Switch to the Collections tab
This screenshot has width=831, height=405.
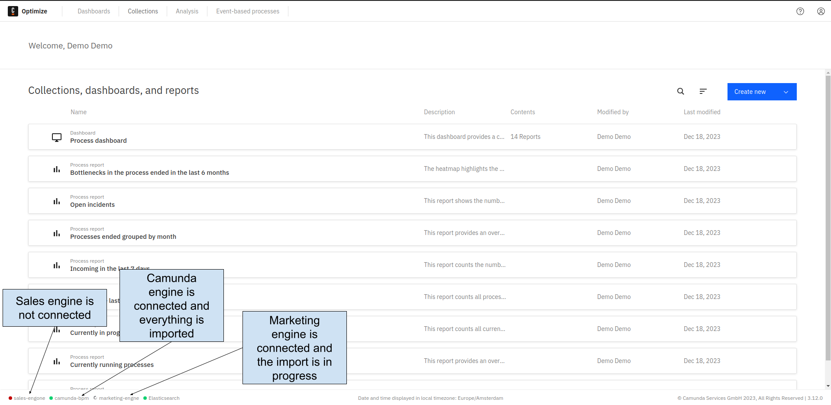click(142, 11)
